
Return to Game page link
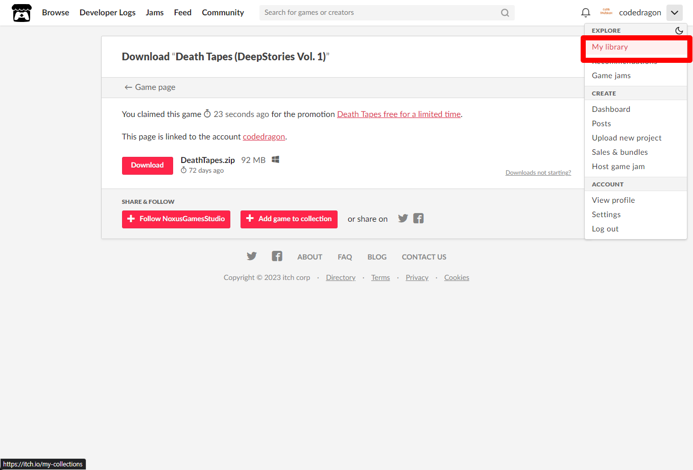(150, 87)
